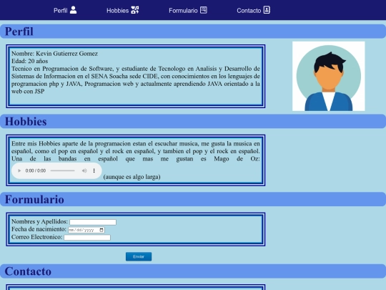Viewport: 386px width, 290px height.
Task: Click the Contacto address book icon
Action: coord(267,10)
